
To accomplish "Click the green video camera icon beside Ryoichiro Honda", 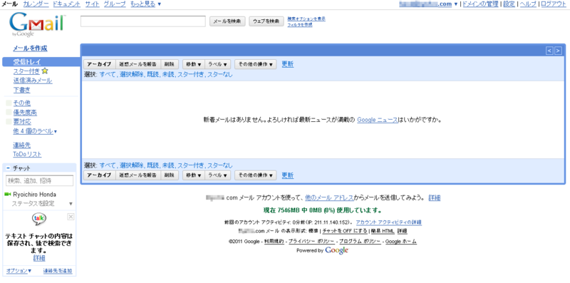I will pyautogui.click(x=8, y=195).
